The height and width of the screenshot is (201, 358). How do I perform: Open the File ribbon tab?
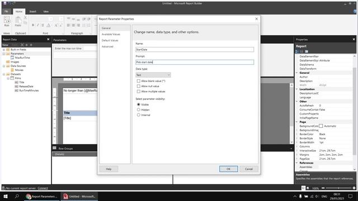6,11
